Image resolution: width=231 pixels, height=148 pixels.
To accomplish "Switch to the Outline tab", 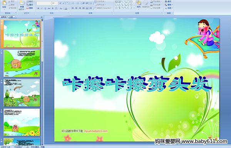I will [x=11, y=17].
